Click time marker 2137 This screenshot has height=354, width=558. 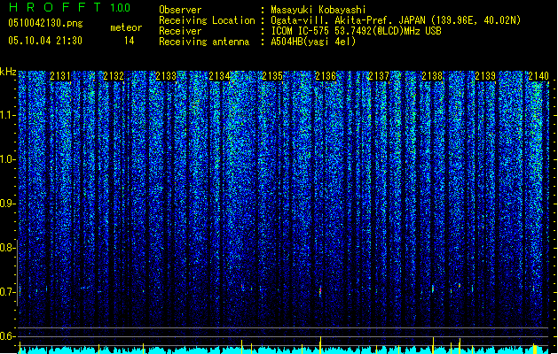(379, 76)
